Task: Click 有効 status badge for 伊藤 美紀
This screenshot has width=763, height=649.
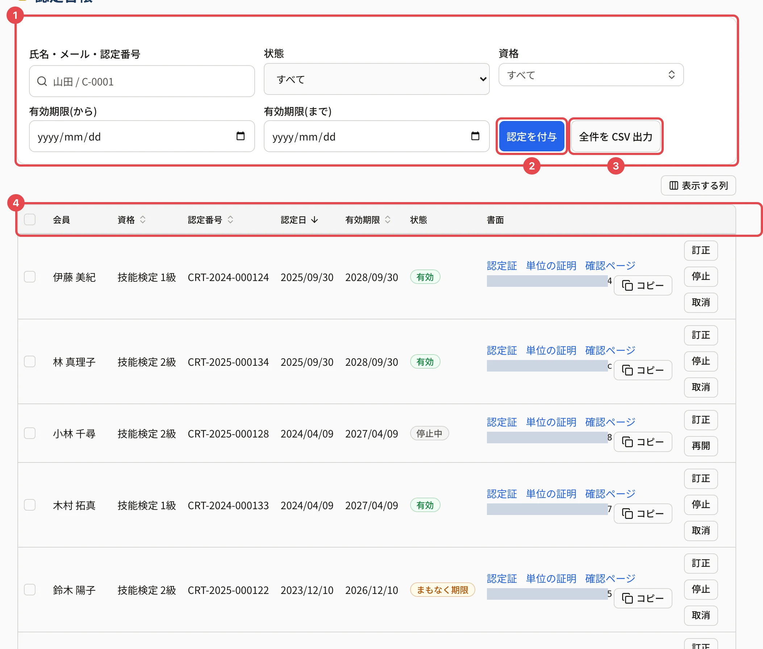Action: [425, 277]
